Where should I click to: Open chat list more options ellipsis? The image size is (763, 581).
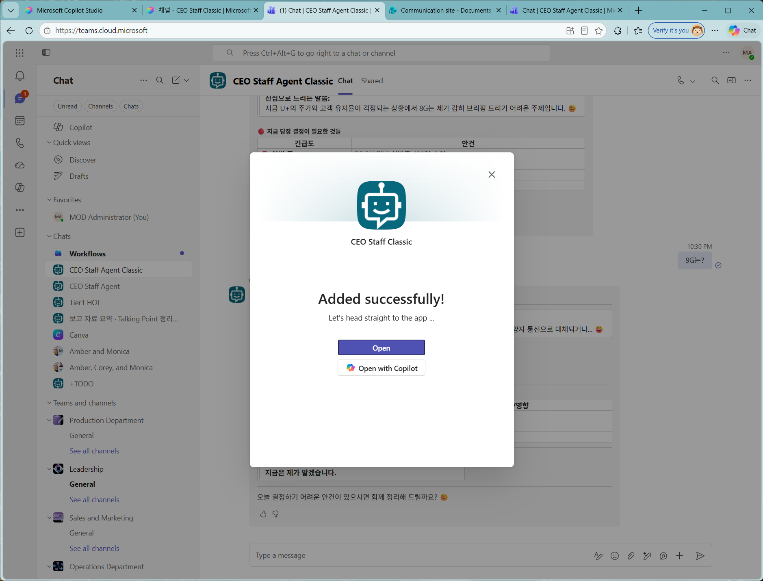(x=143, y=80)
